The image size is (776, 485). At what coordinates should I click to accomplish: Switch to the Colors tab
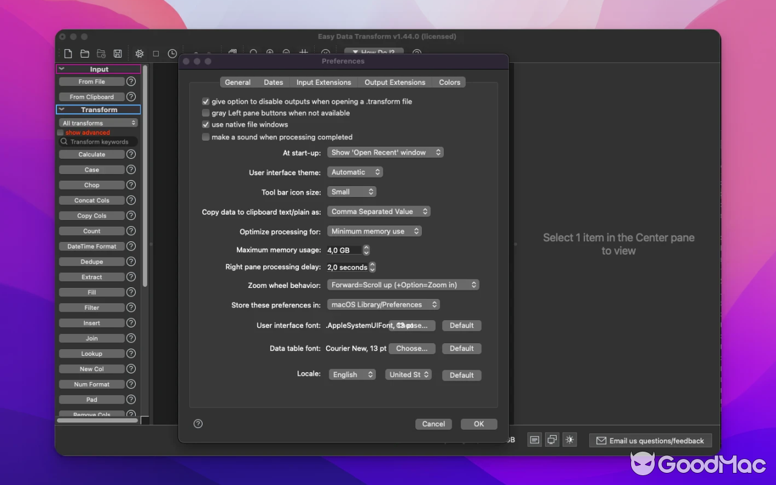[x=449, y=82]
